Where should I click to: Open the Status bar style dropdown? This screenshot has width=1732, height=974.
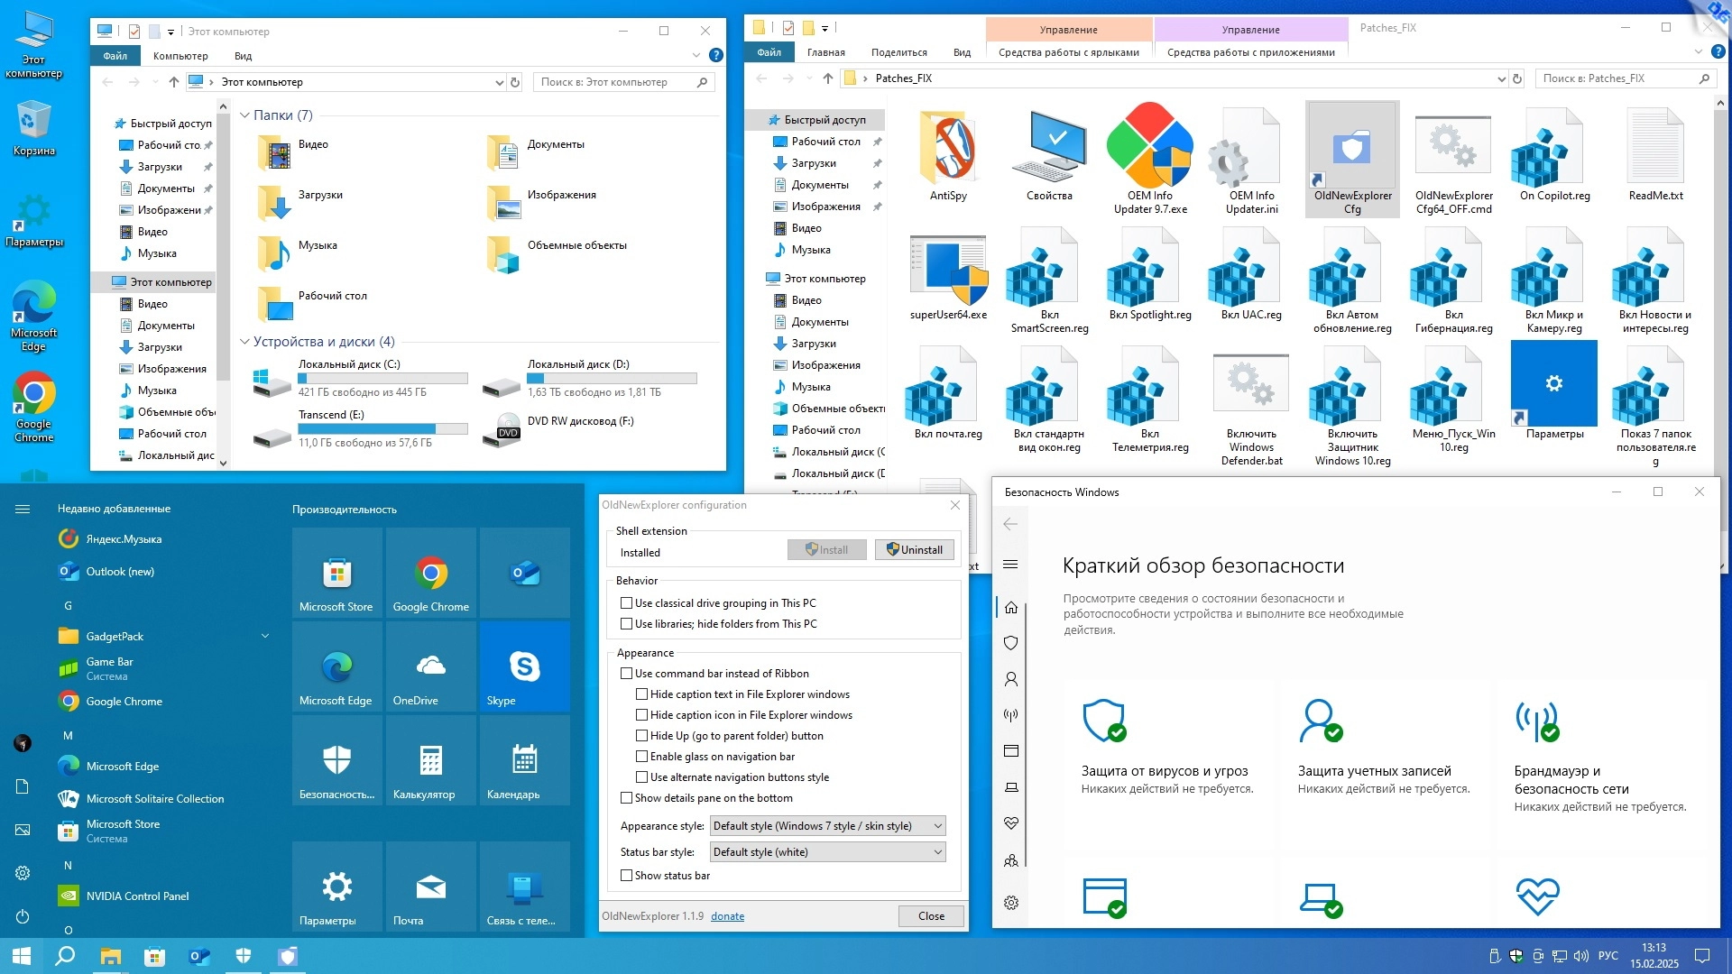click(826, 852)
